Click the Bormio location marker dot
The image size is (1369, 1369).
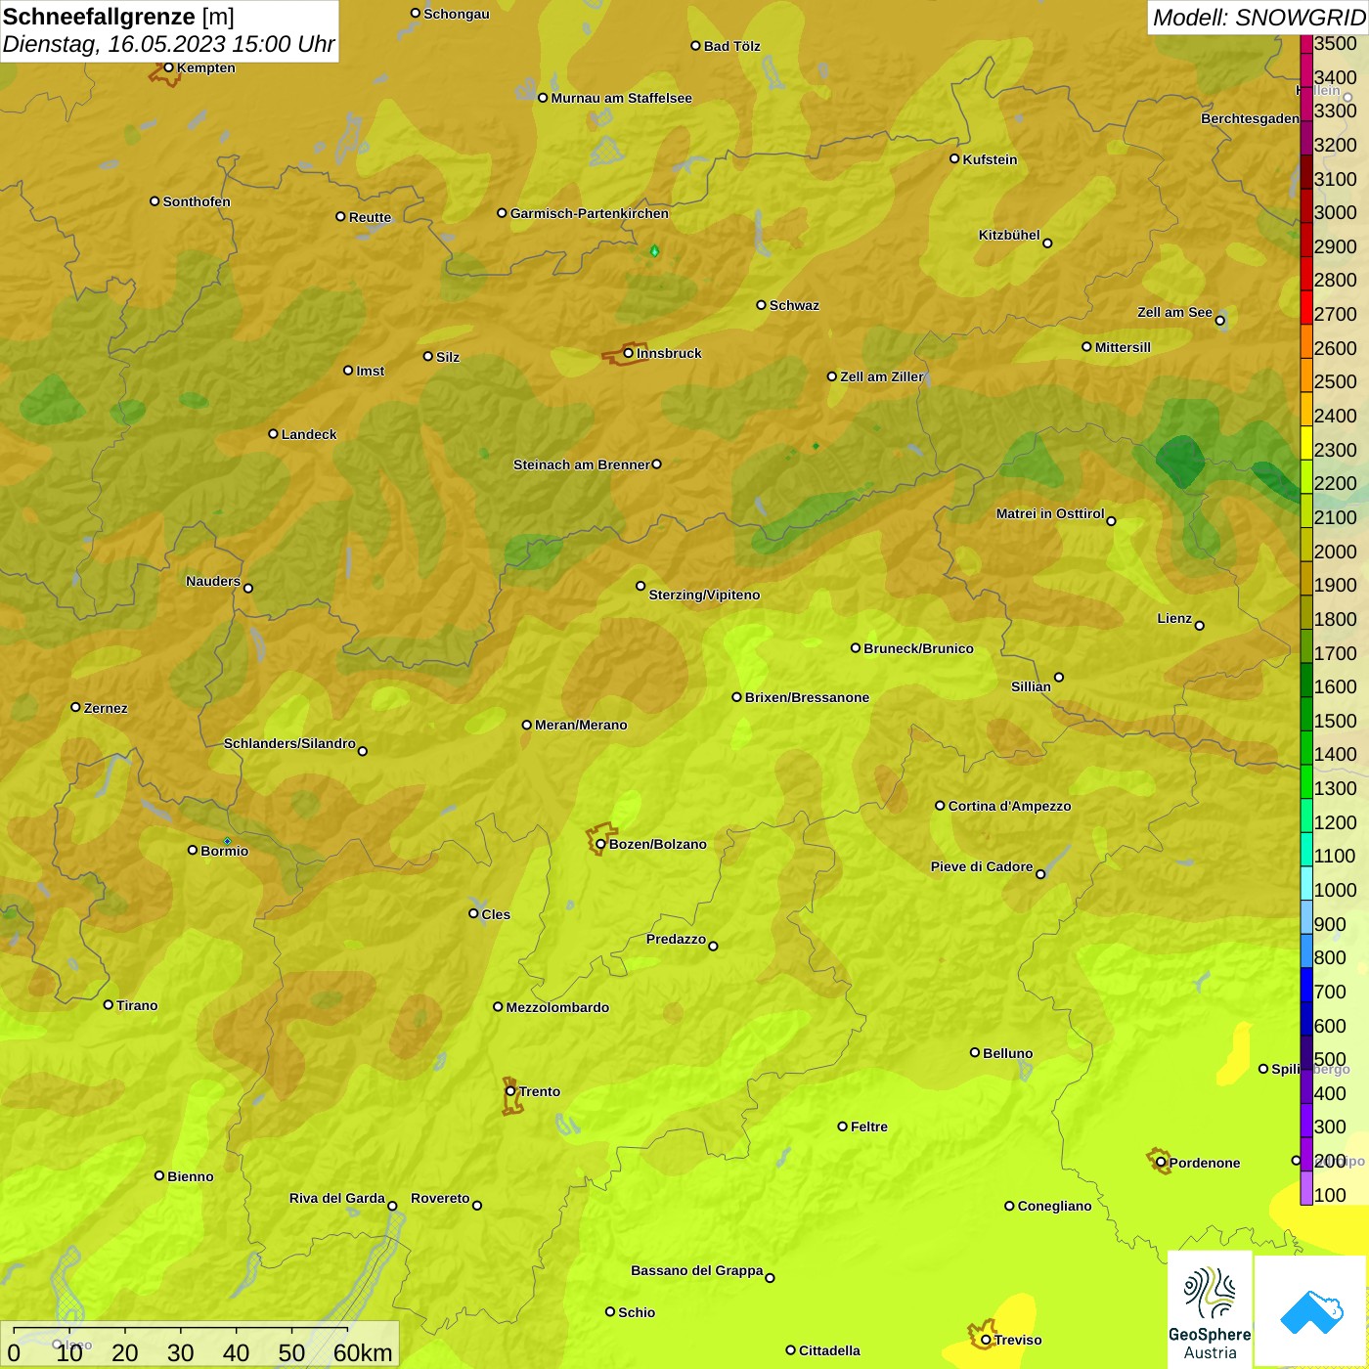(193, 850)
